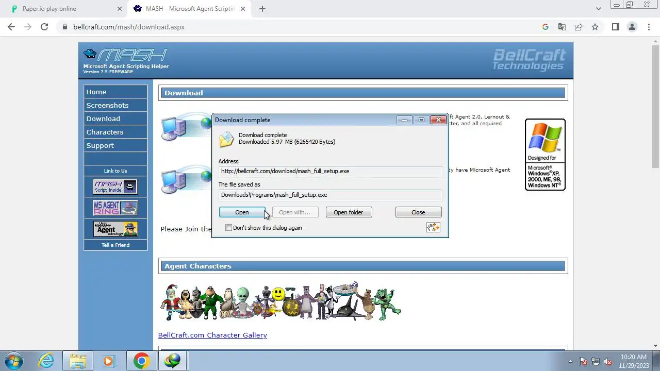Viewport: 660px width, 371px height.
Task: Select the saved file path field
Action: tap(330, 195)
